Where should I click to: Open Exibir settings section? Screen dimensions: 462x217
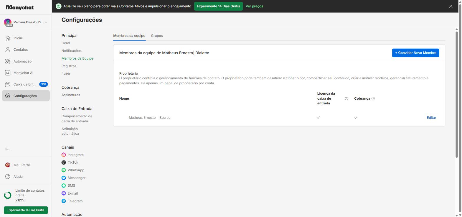pos(66,74)
